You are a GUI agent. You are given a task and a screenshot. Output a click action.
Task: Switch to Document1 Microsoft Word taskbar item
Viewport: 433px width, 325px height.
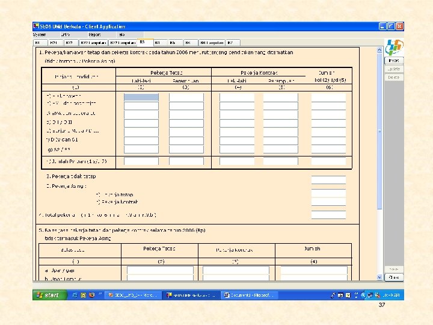(x=250, y=295)
